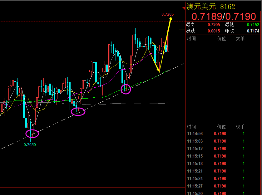This screenshot has height=195, width=262.
Task: Select the 11:15:24 tick time
Action: [x=195, y=179]
